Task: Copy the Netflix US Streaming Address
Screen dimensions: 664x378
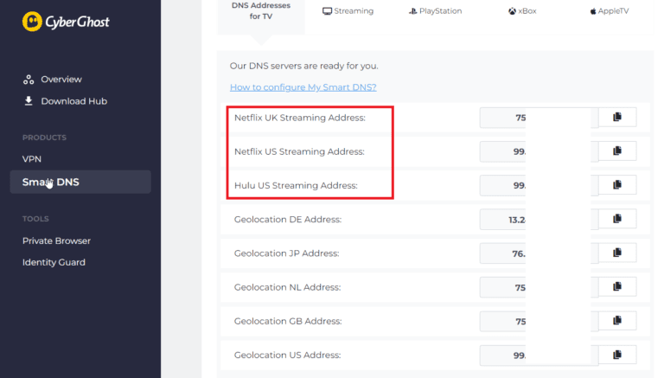Action: 616,151
